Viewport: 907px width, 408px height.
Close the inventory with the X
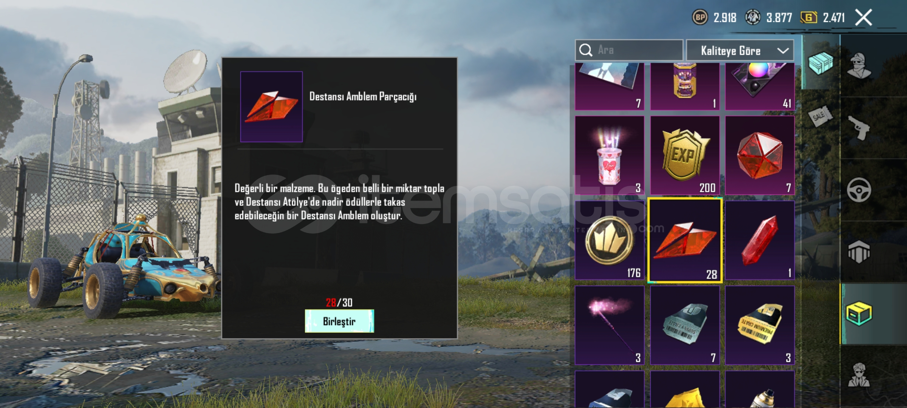864,17
